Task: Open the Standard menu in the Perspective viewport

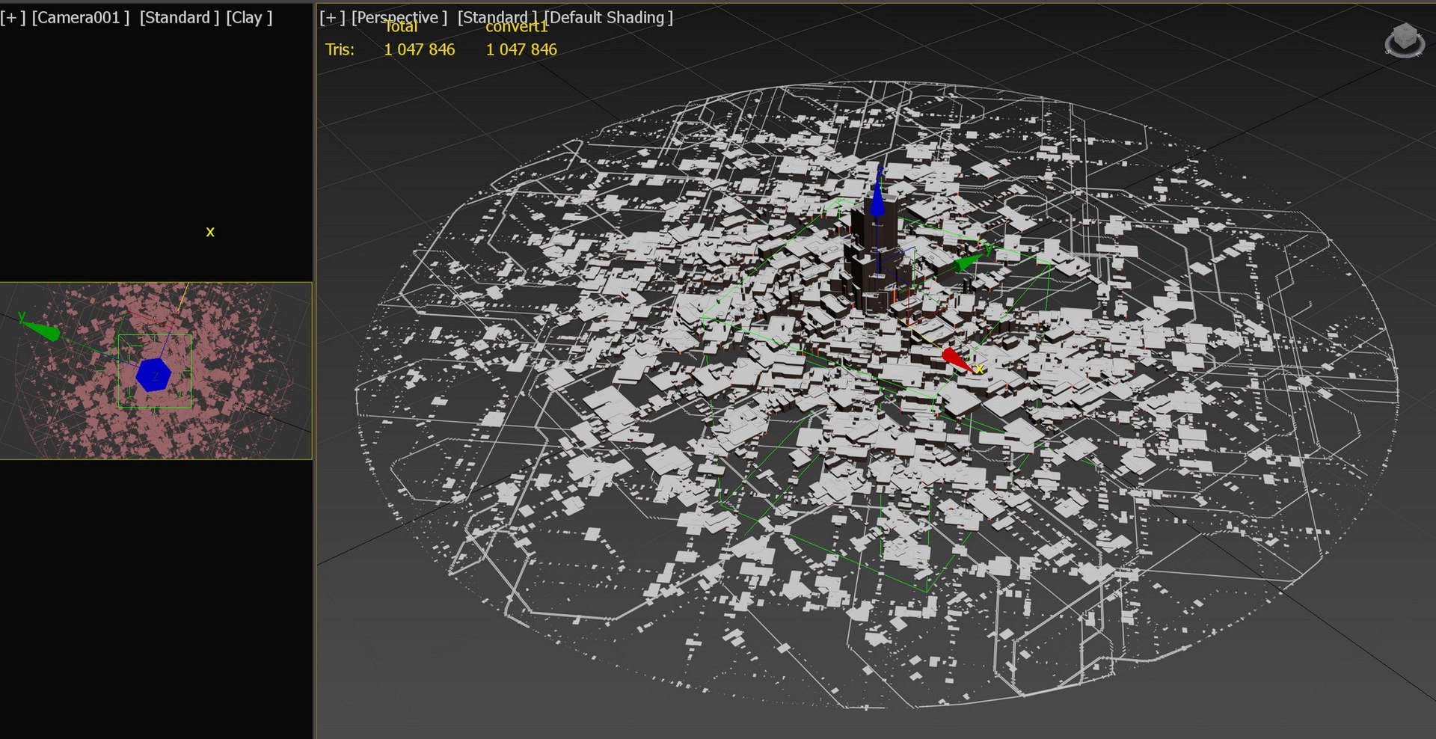Action: pos(497,17)
